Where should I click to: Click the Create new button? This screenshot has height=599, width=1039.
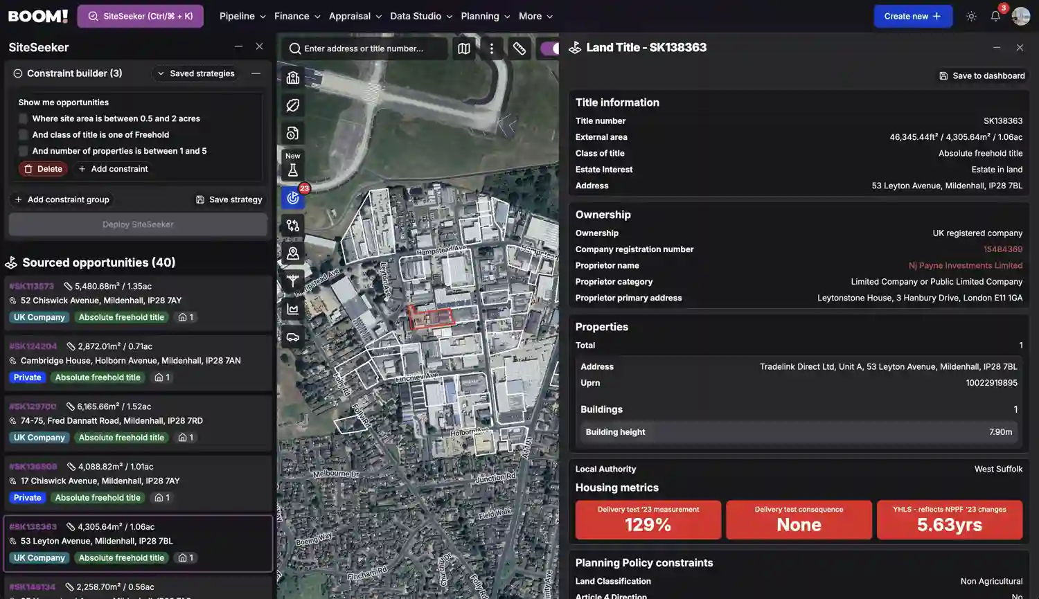pyautogui.click(x=913, y=16)
